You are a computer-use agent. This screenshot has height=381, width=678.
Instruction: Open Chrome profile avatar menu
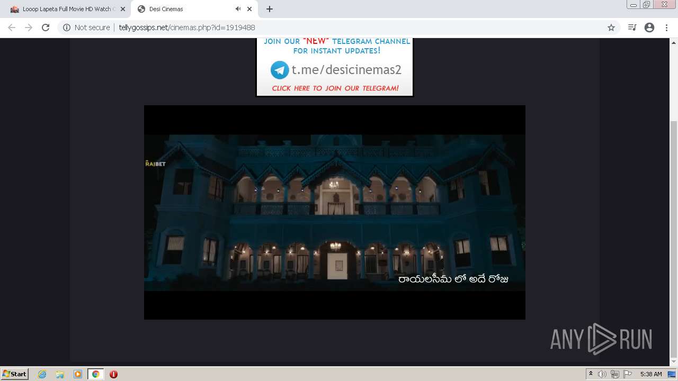tap(649, 28)
